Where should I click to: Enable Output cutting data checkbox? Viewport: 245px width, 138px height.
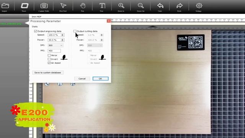[x=75, y=31]
